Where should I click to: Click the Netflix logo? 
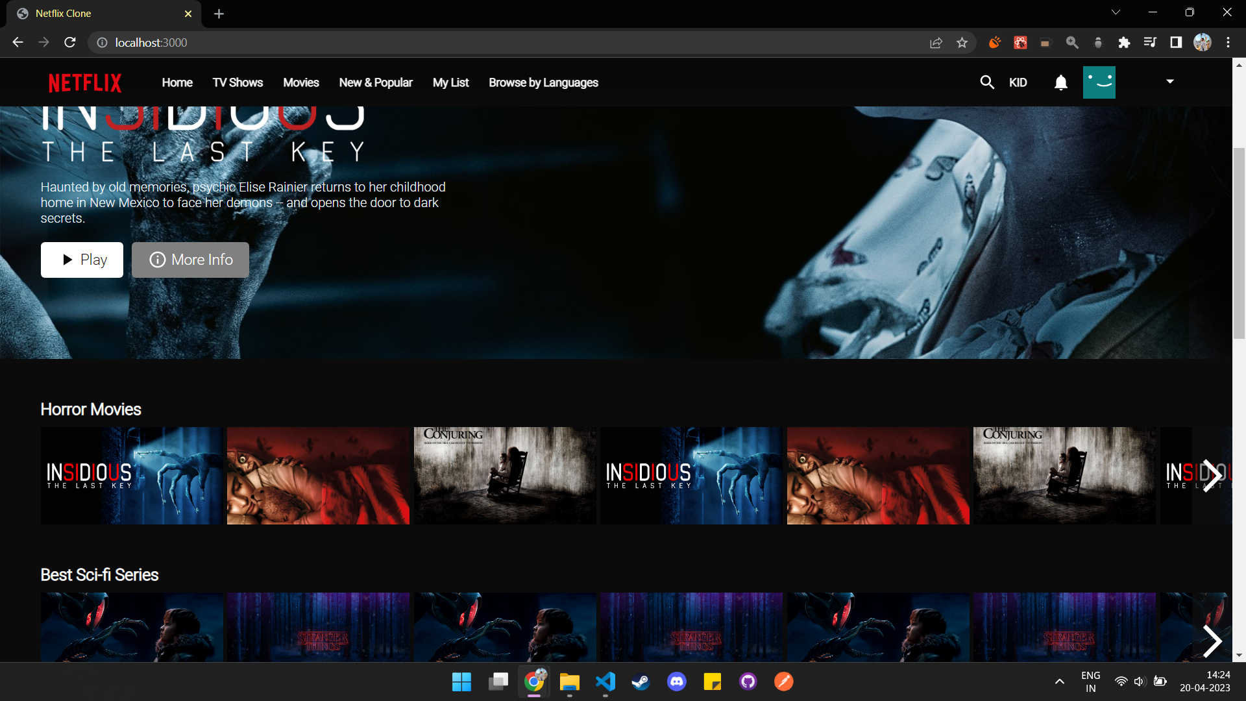click(x=84, y=82)
